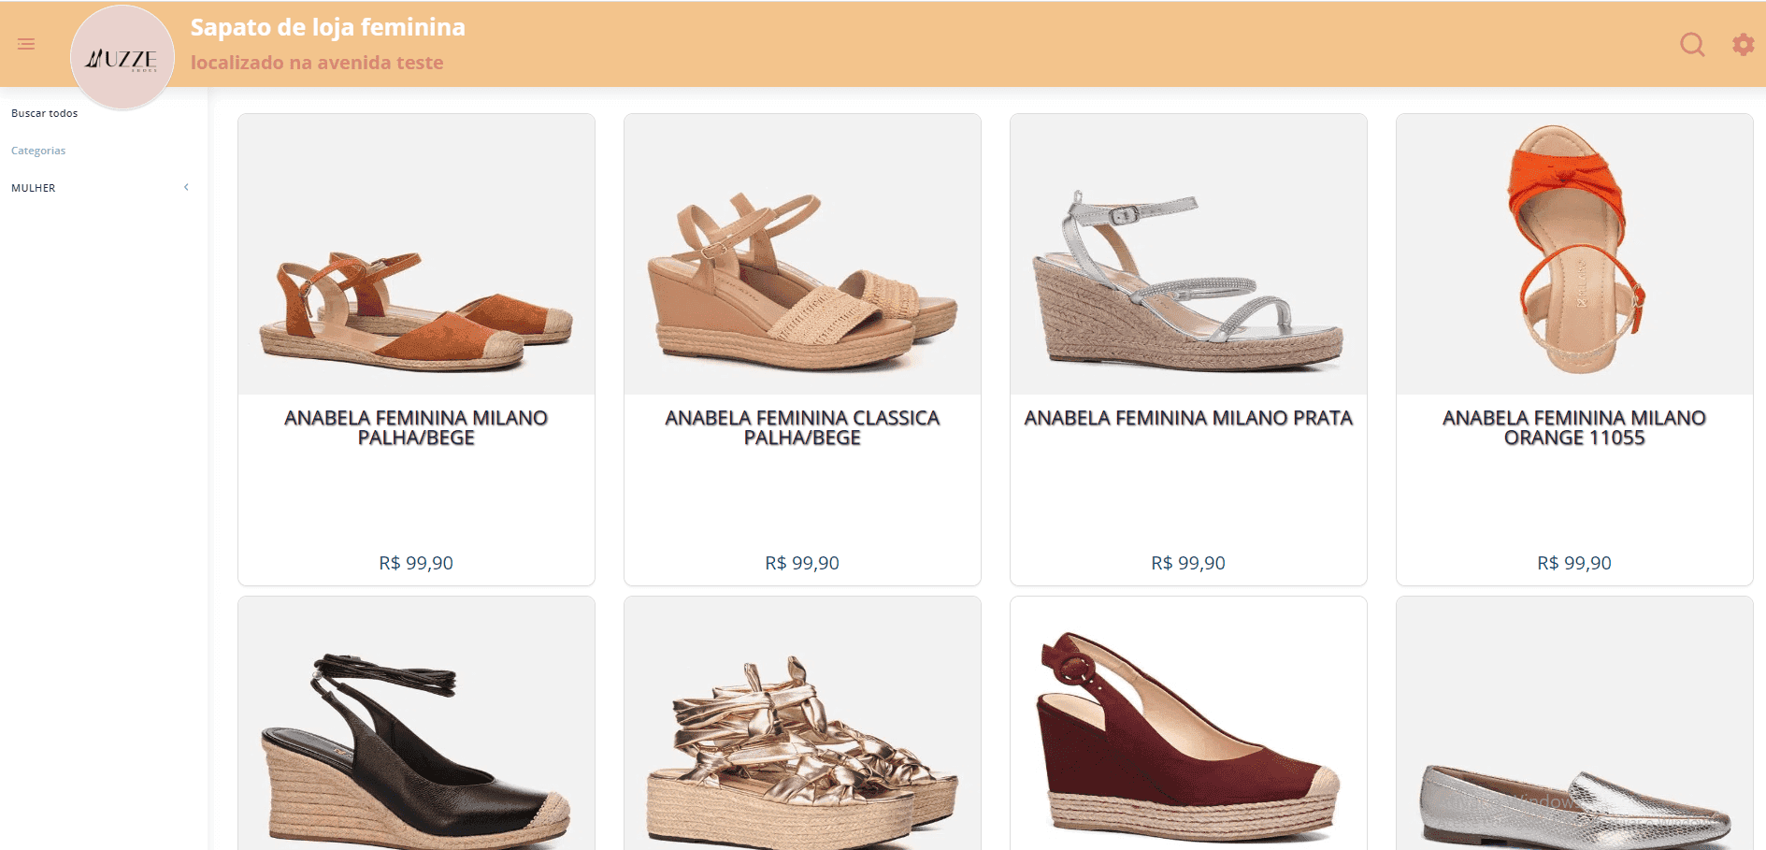
Task: Open the black wedge shoe image
Action: (x=416, y=739)
